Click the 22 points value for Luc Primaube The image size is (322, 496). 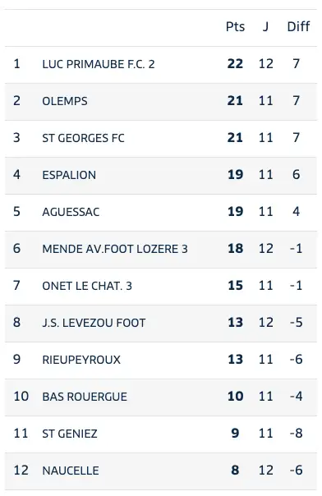tap(235, 64)
